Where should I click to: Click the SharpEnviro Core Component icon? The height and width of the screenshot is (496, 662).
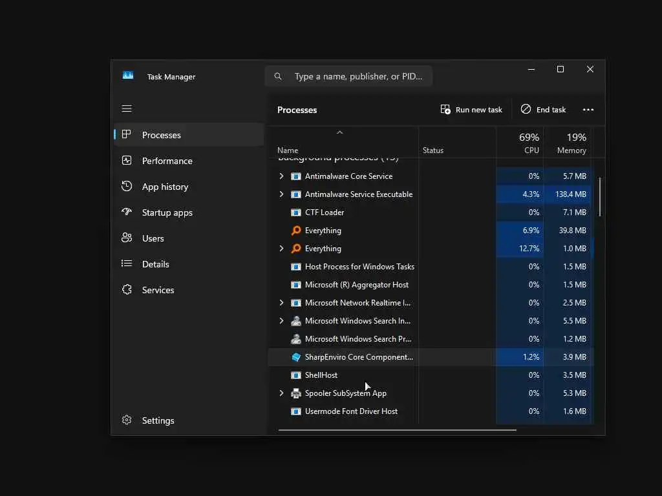(296, 357)
